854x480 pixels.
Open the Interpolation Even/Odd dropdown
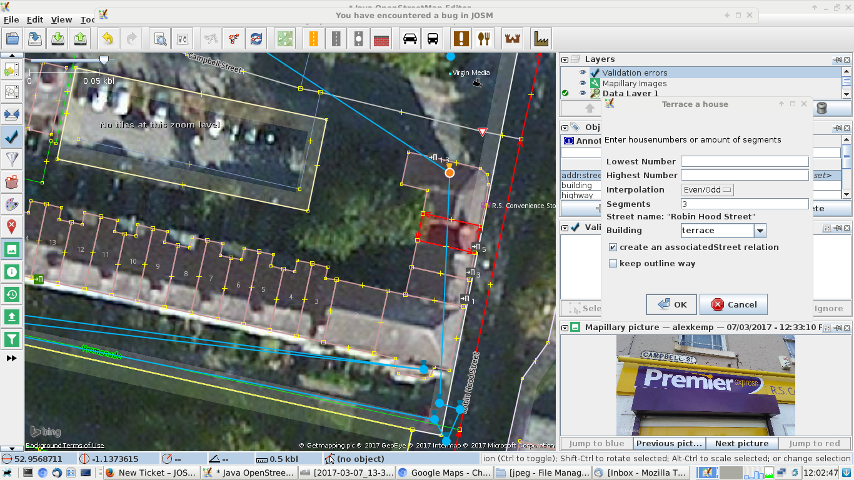click(708, 190)
